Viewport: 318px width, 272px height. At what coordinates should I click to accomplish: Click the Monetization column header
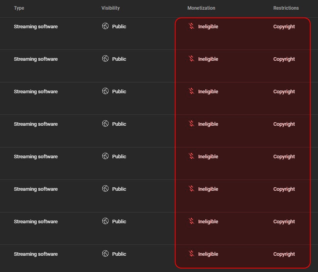pos(201,8)
